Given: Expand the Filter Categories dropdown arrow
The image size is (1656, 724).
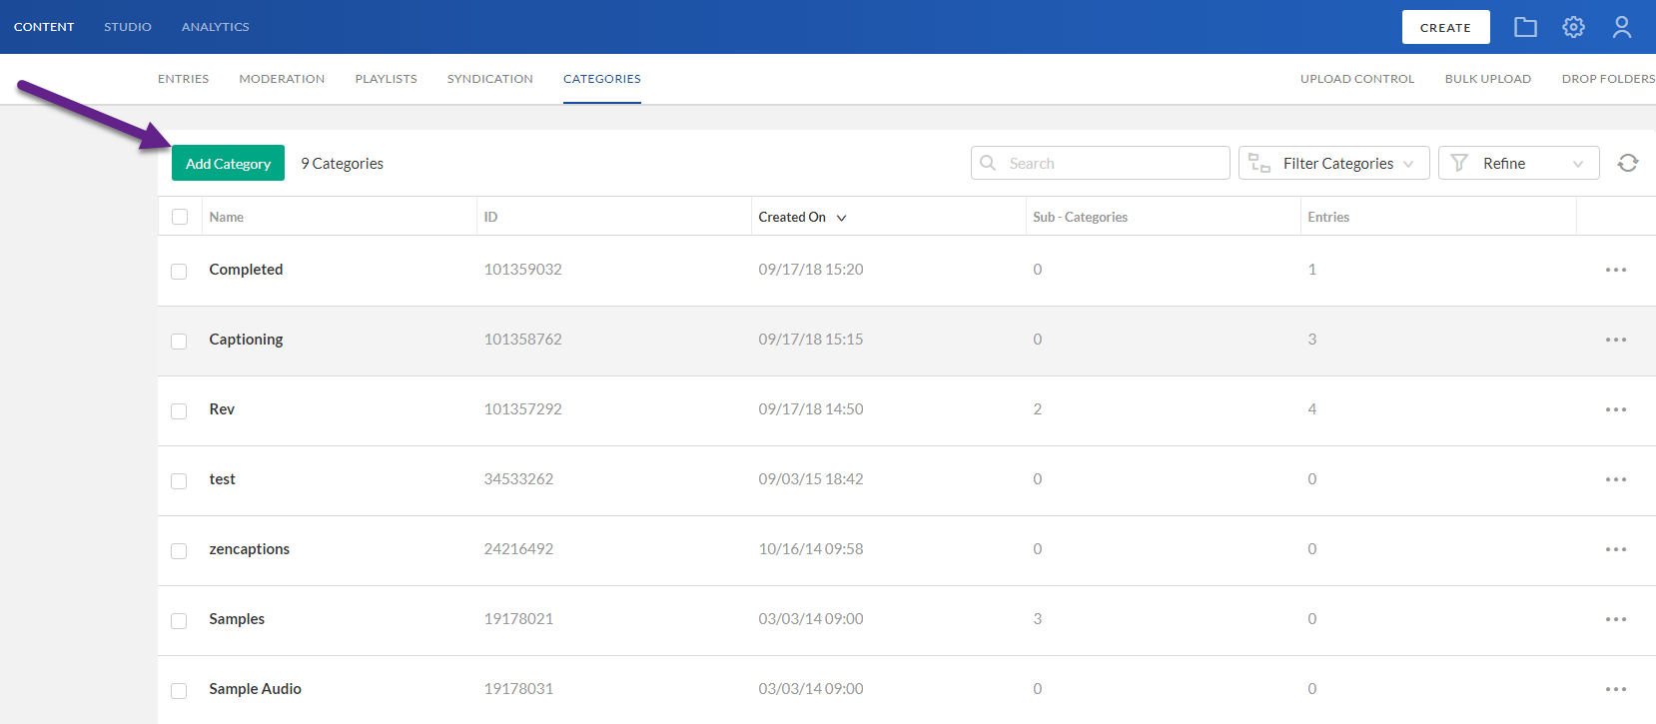Looking at the screenshot, I should 1408,164.
